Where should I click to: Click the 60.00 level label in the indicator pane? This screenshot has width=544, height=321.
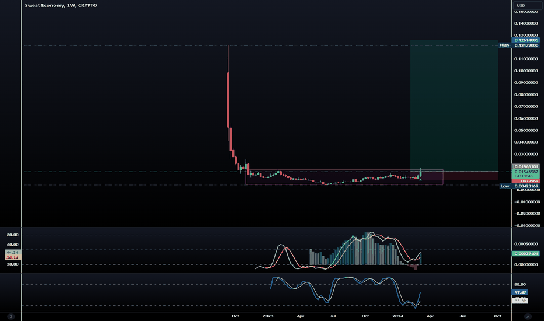[x=12, y=245]
